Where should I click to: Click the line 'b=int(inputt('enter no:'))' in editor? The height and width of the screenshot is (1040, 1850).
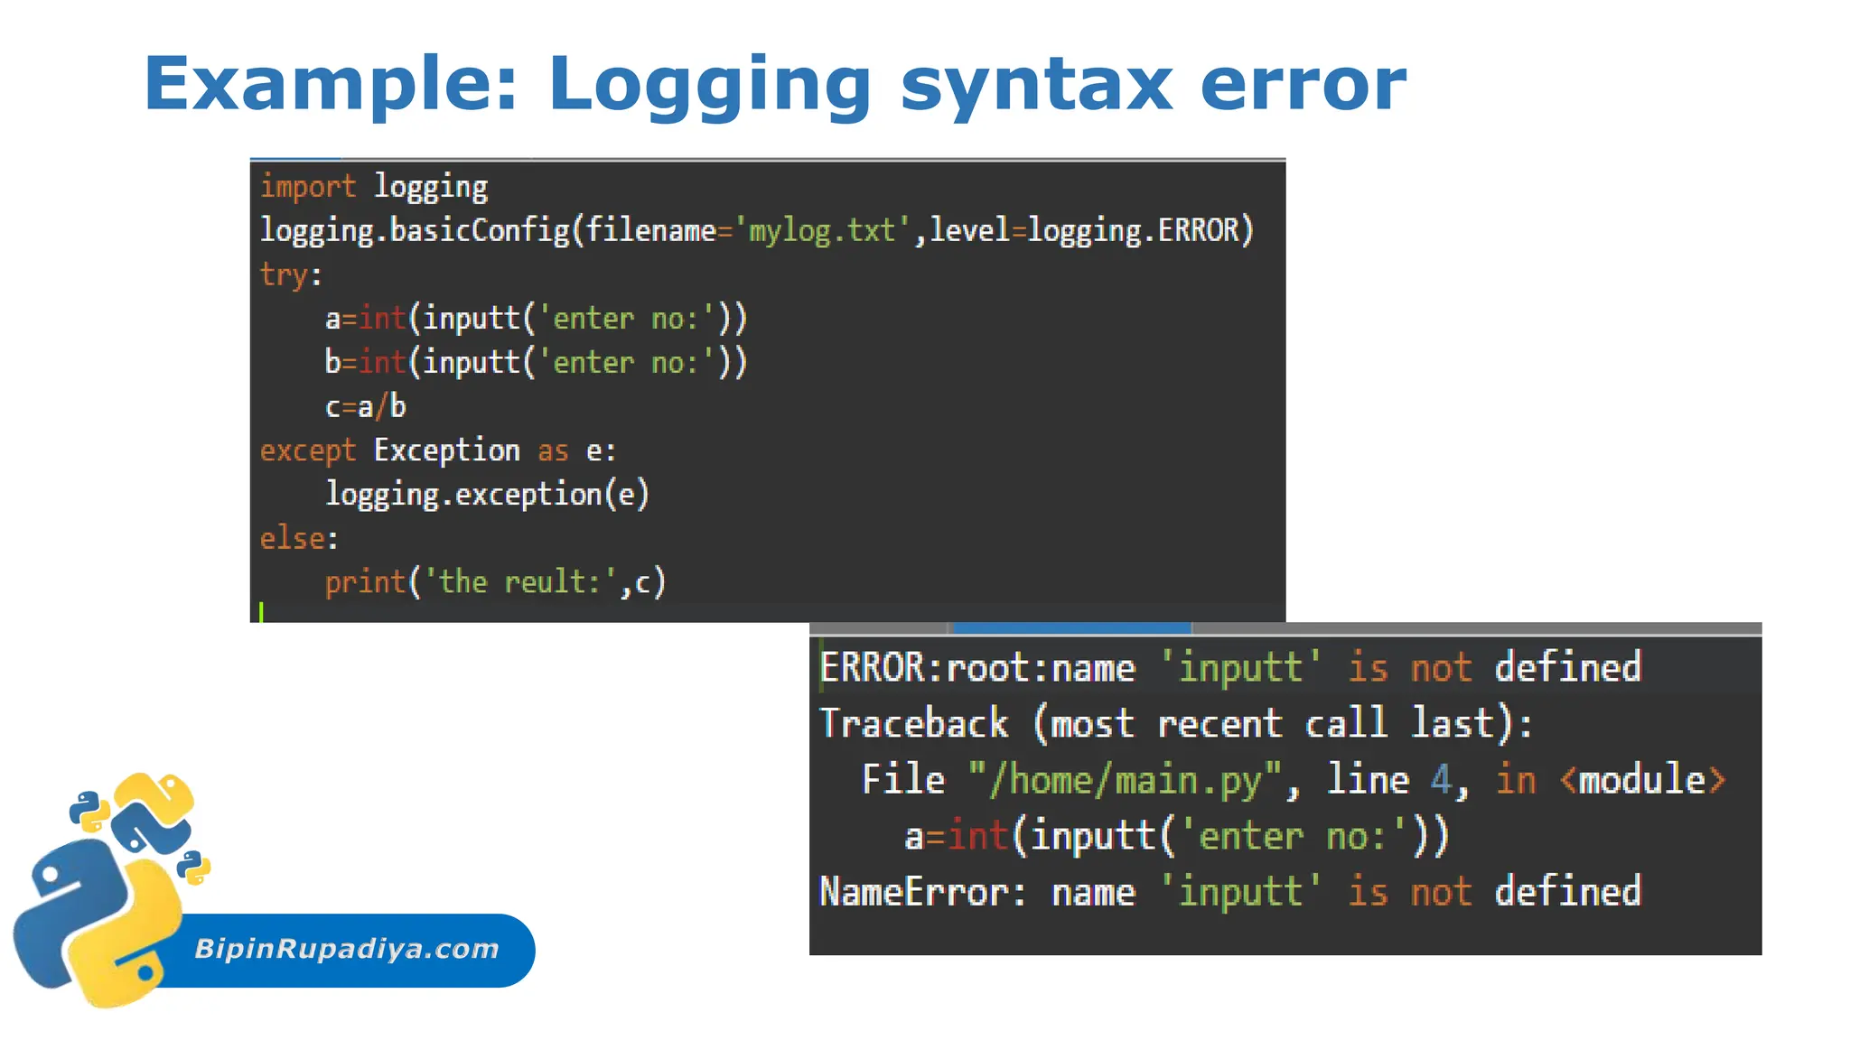point(536,362)
